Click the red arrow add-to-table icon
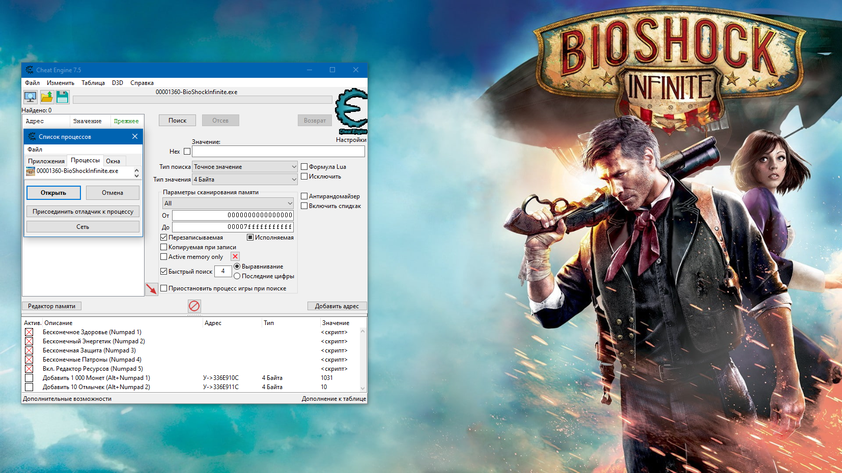 click(152, 289)
